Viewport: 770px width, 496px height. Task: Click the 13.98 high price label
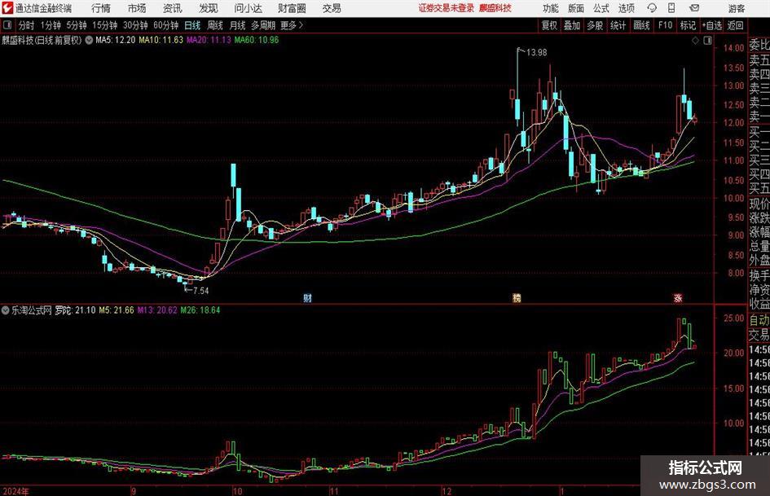[x=537, y=53]
